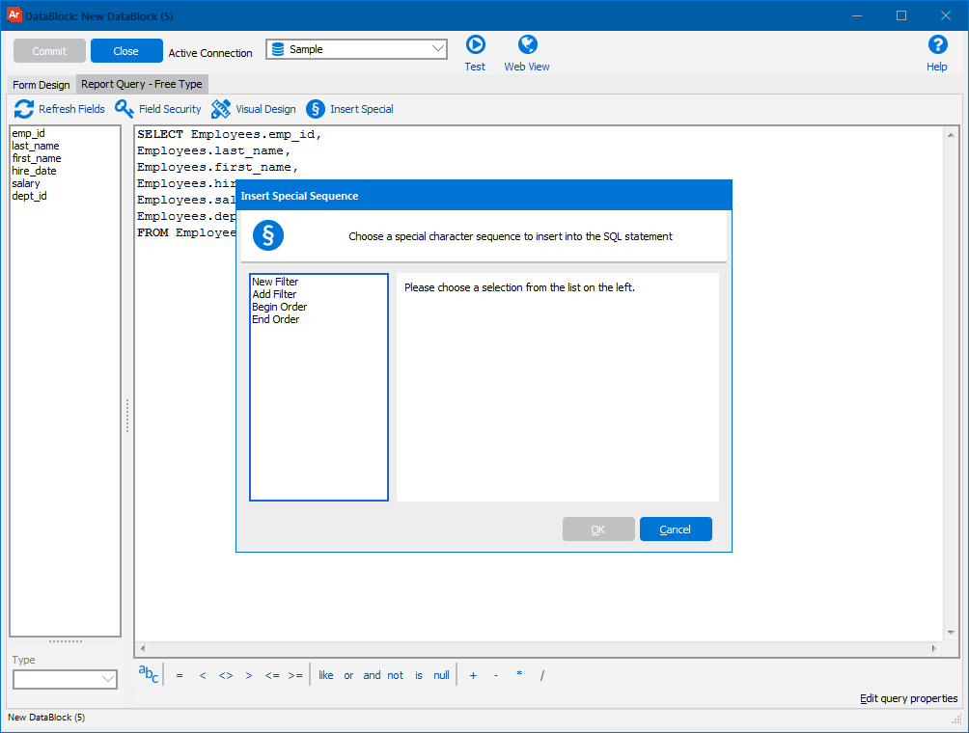Insert the or keyword

348,675
